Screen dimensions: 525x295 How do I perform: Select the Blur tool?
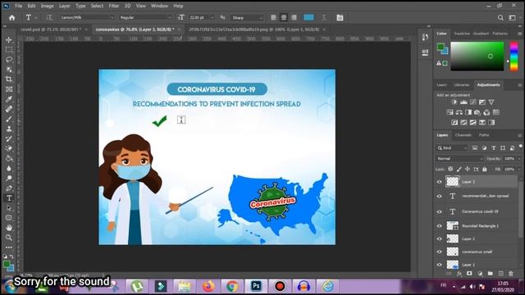(9, 168)
